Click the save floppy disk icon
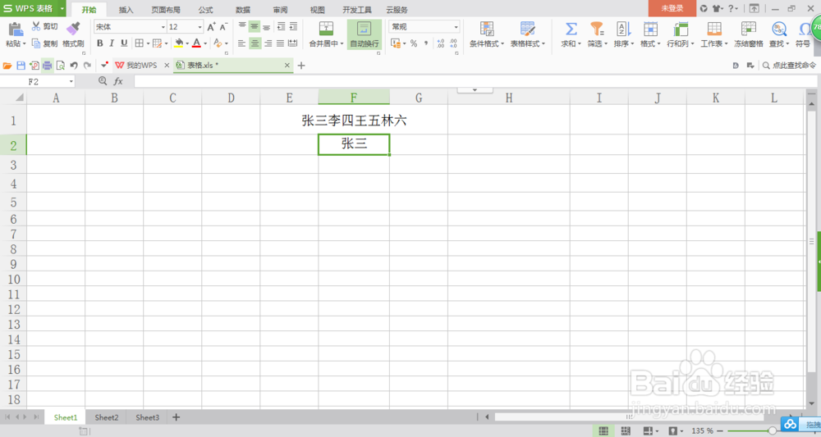This screenshot has width=821, height=437. tap(21, 66)
